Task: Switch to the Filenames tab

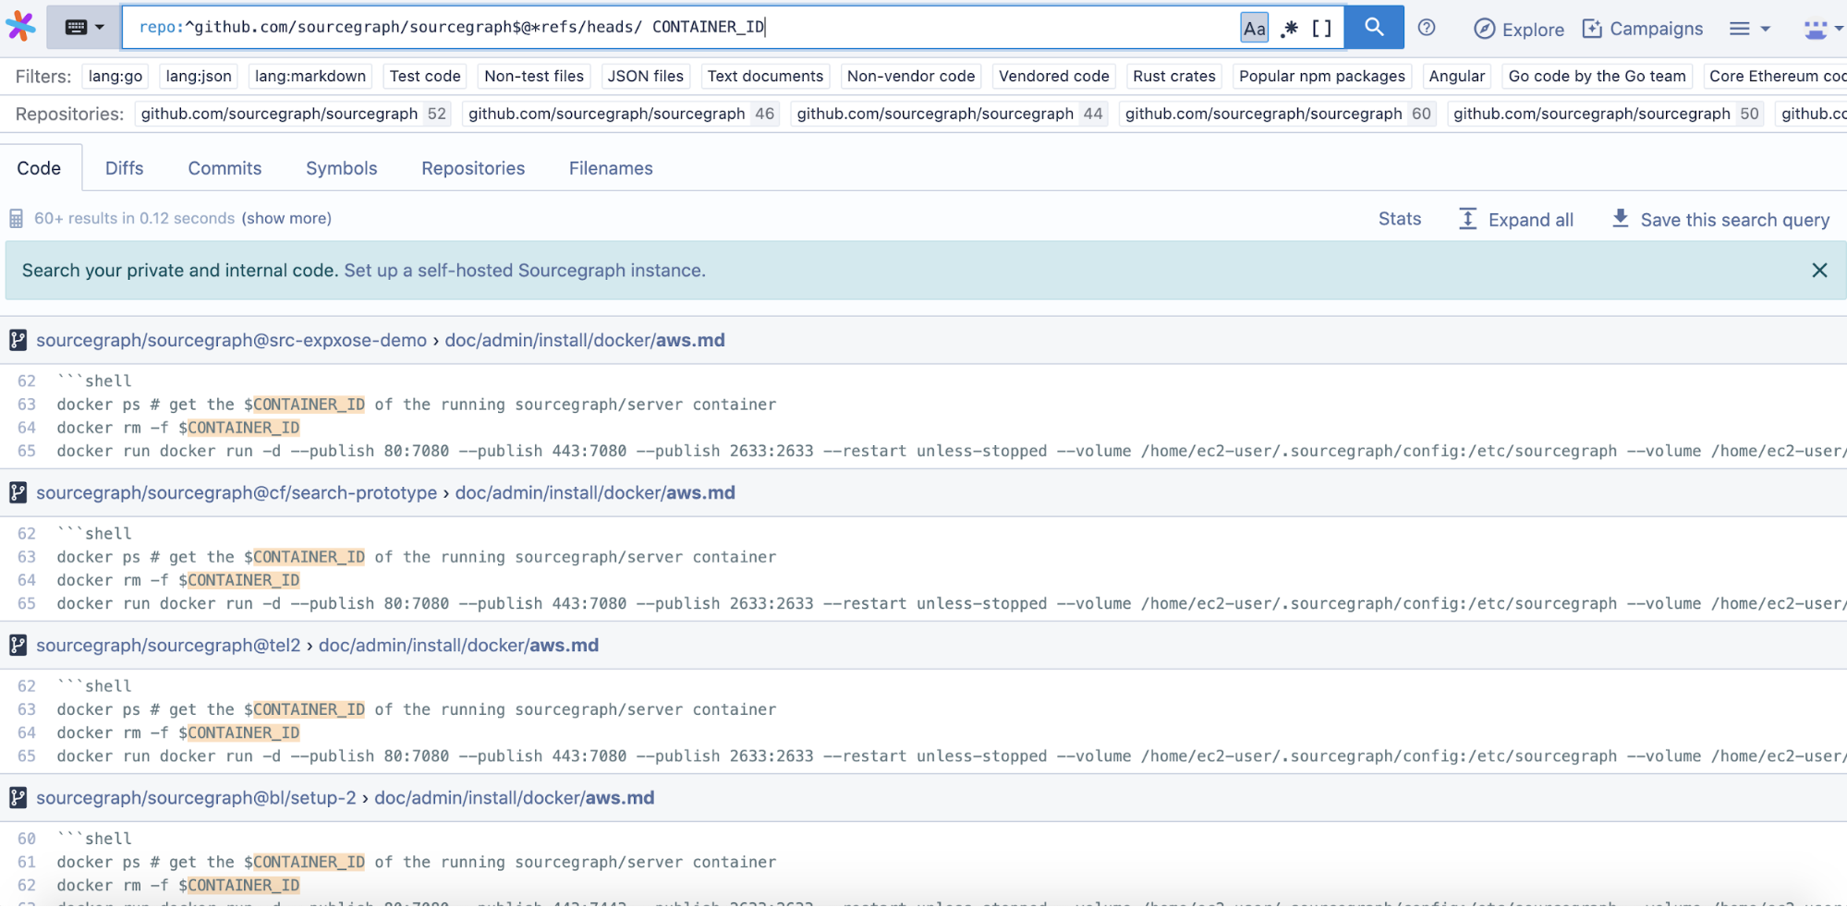Action: 611,168
